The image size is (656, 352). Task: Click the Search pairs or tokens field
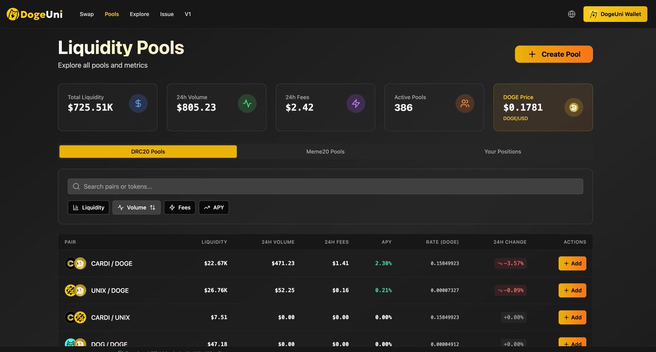(x=325, y=186)
